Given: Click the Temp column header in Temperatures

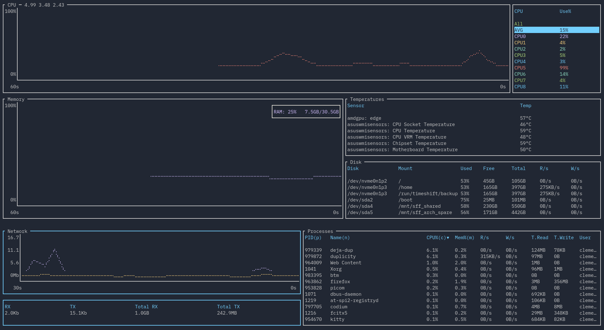Looking at the screenshot, I should point(525,106).
